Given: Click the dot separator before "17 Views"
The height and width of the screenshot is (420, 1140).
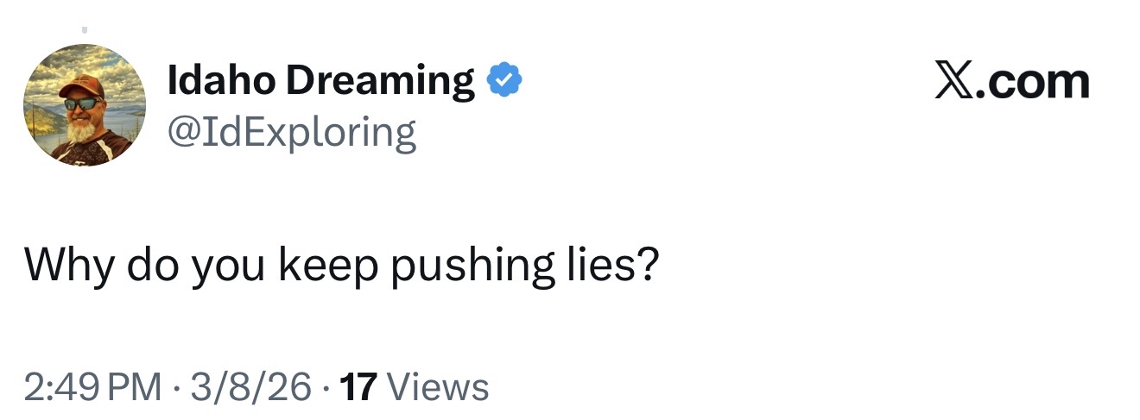Looking at the screenshot, I should [326, 387].
